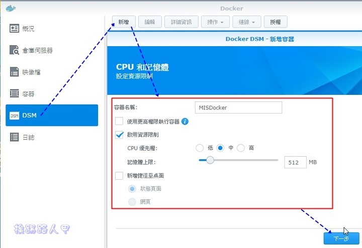Select 狀態頁面 radio option
Viewport: 362px width, 248px height.
coord(132,189)
